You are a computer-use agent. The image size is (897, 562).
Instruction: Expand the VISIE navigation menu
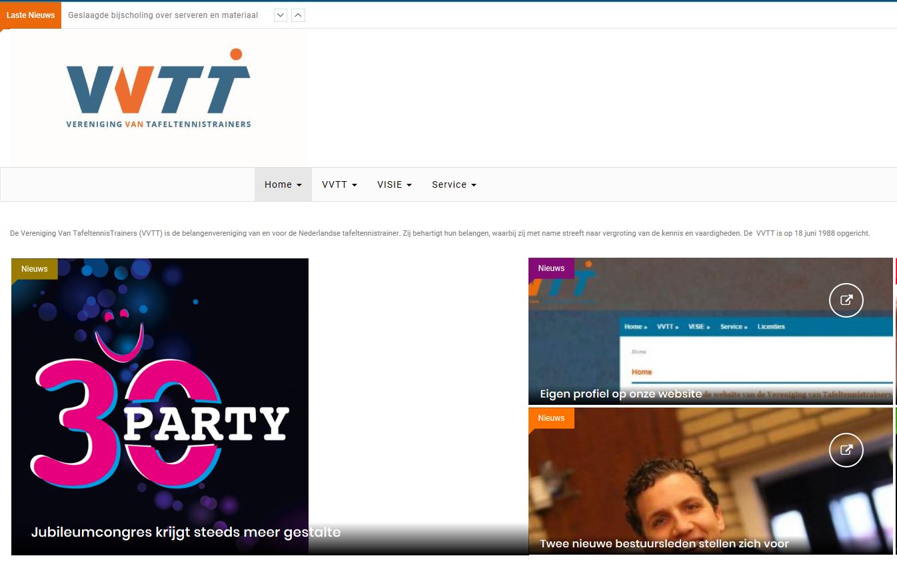395,184
